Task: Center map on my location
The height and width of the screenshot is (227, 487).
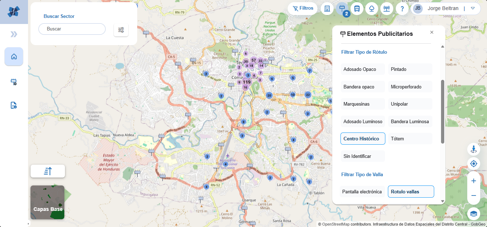Action: click(x=473, y=164)
